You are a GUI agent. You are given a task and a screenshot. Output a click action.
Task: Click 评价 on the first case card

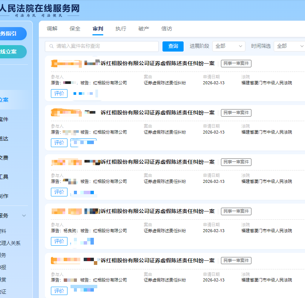pyautogui.click(x=59, y=93)
